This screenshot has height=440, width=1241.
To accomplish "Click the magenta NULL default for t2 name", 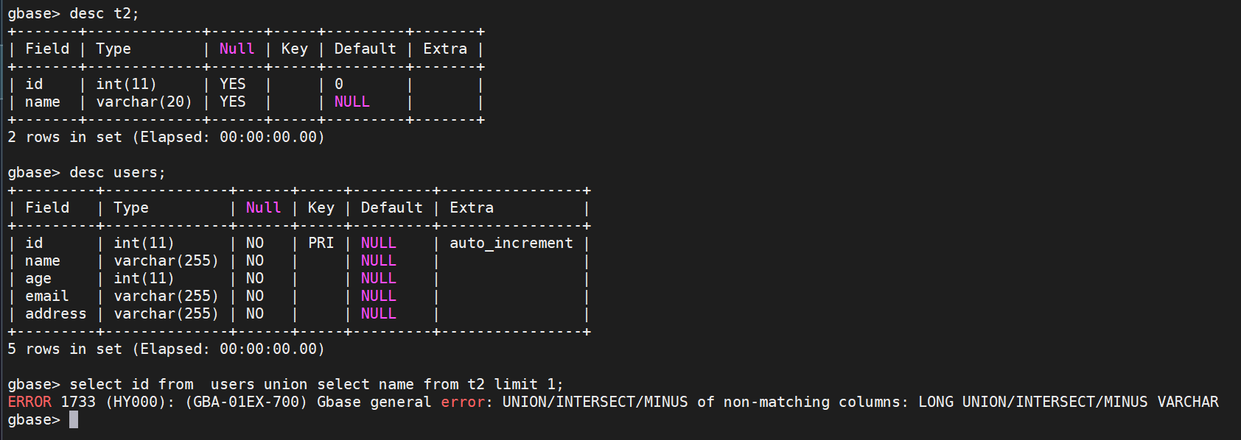I will coord(352,102).
